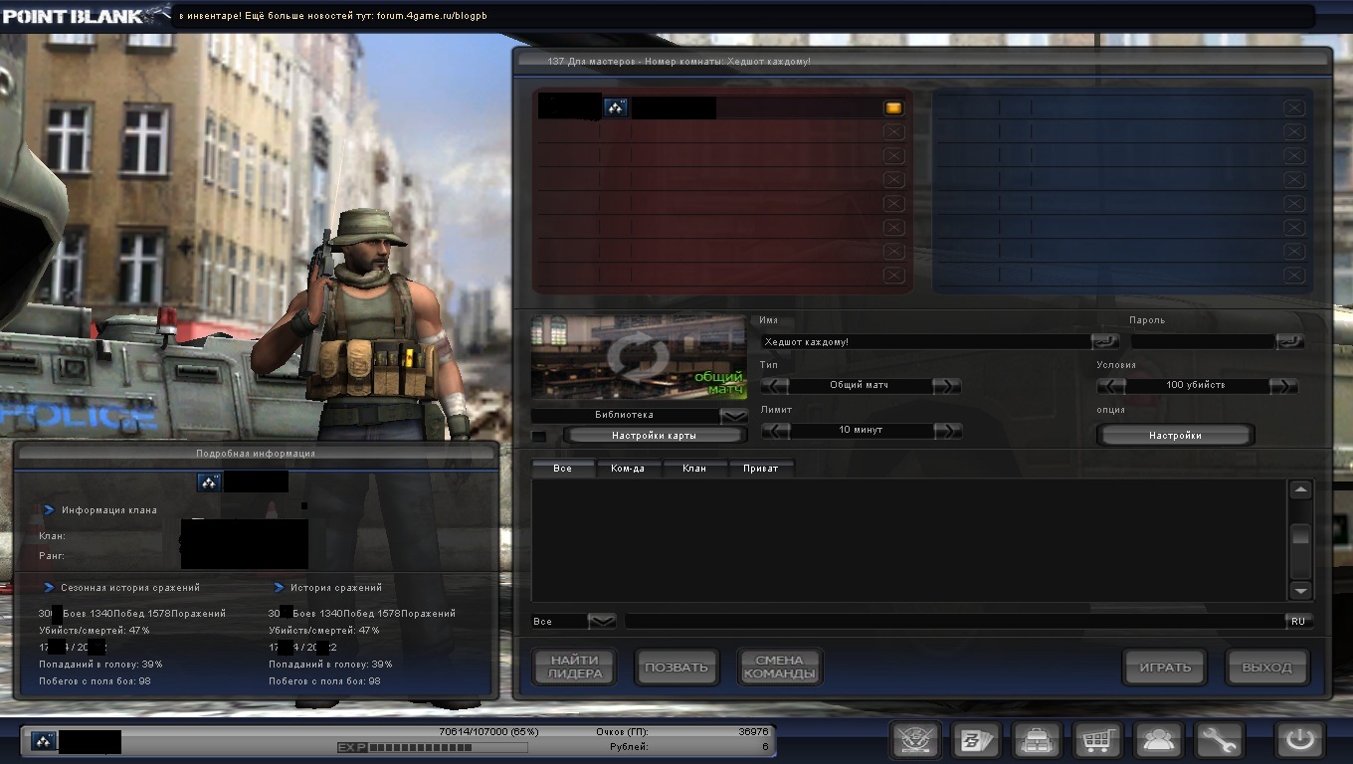The width and height of the screenshot is (1353, 764).
Task: Click the room password input field
Action: pos(1202,341)
